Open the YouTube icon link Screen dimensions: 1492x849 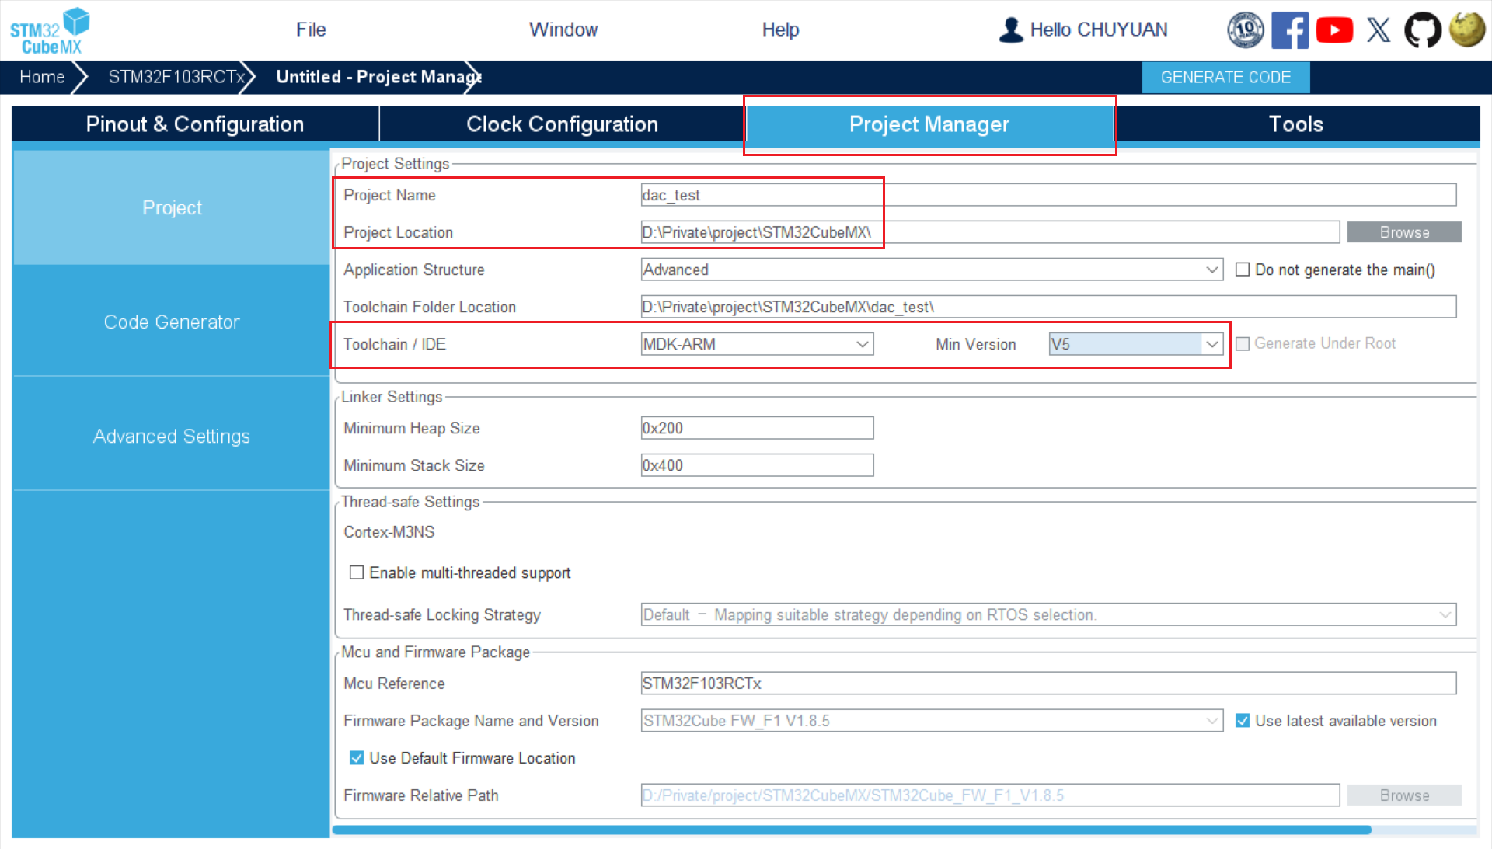1334,30
